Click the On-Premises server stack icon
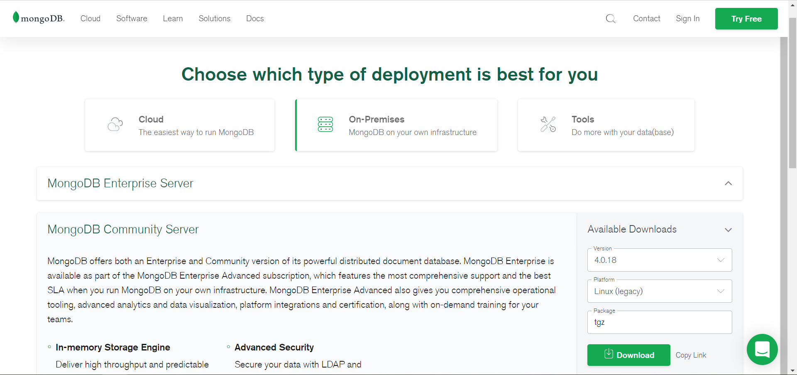The height and width of the screenshot is (375, 797). 325,125
